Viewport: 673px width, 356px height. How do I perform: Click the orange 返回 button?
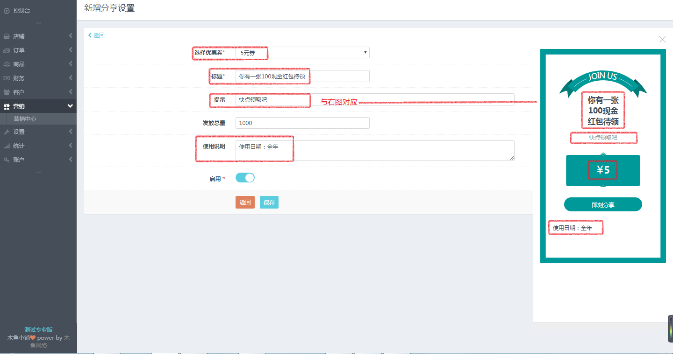click(x=245, y=202)
